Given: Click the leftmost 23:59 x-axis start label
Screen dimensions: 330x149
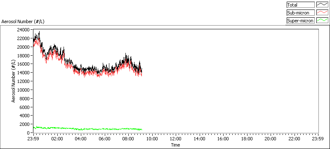Looking at the screenshot, I should pyautogui.click(x=33, y=139).
